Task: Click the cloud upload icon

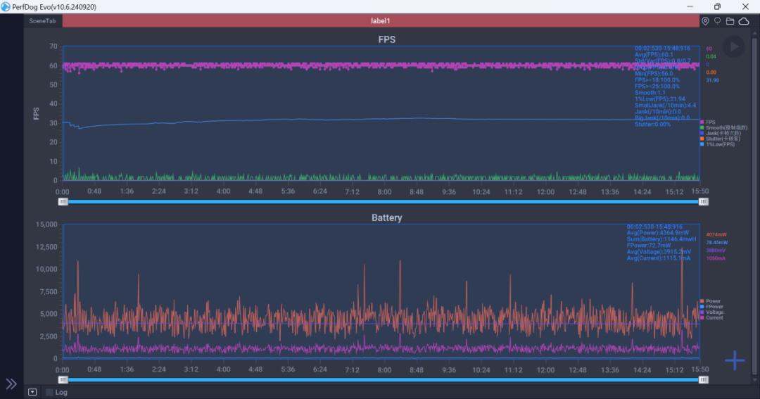Action: [743, 21]
